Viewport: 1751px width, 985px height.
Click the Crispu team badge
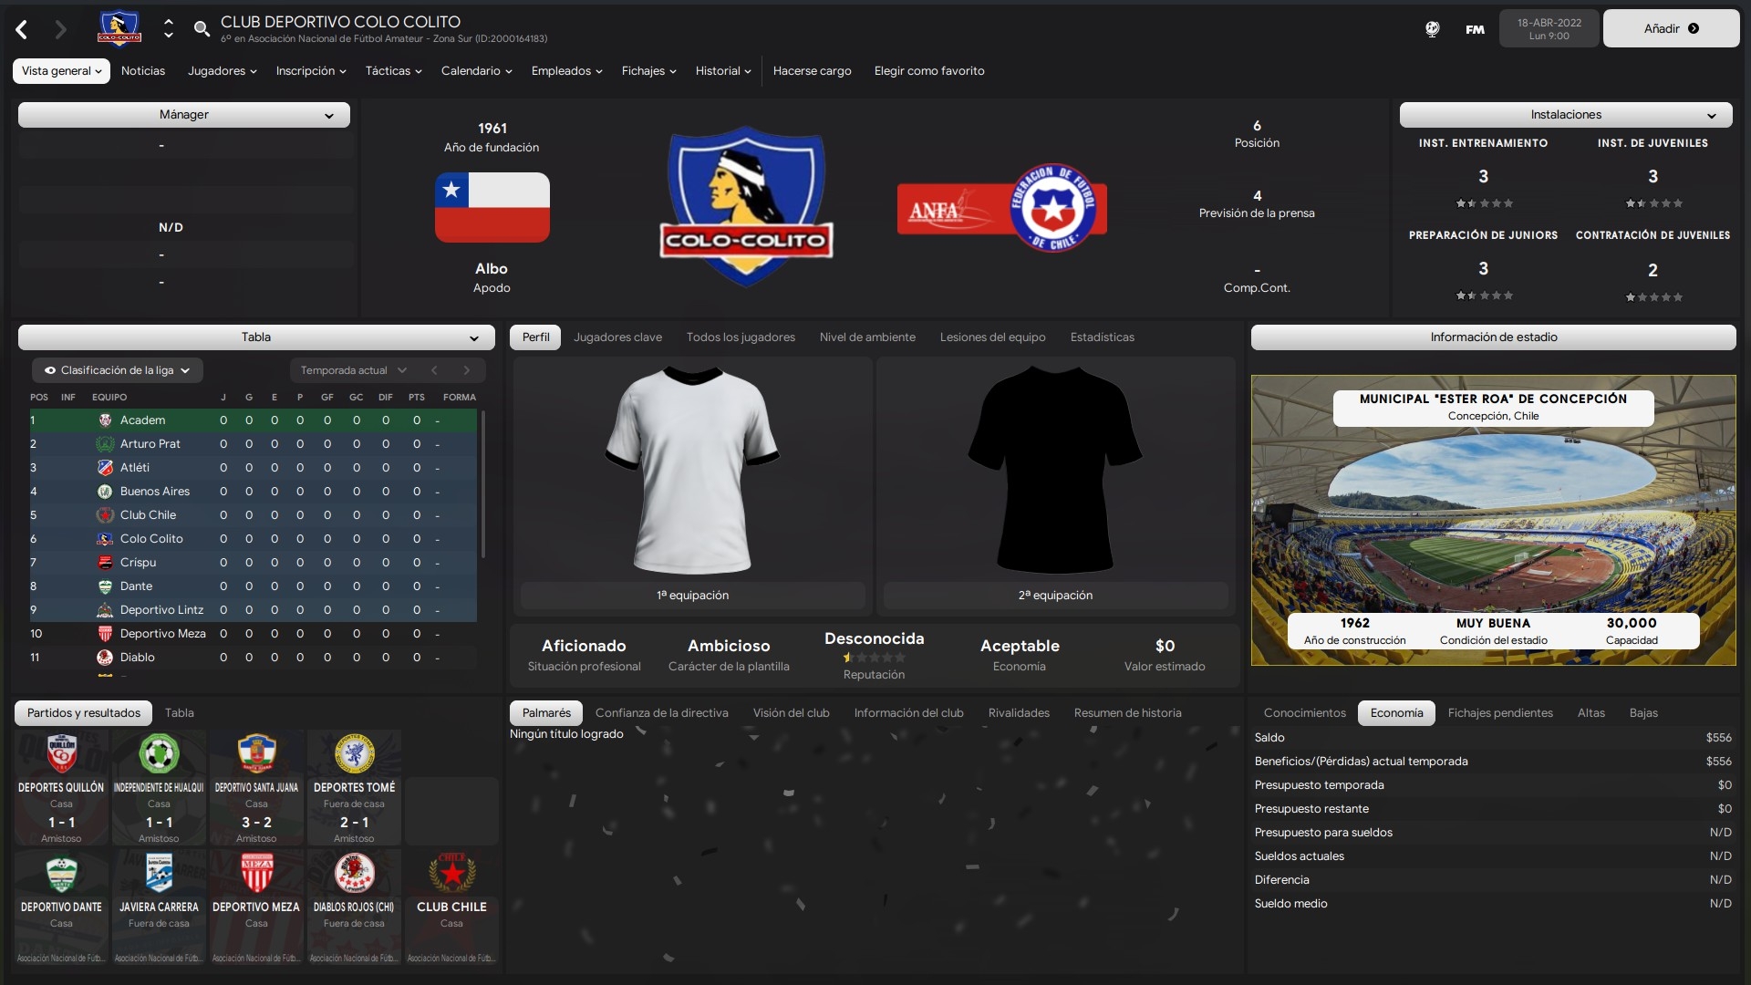tap(105, 563)
